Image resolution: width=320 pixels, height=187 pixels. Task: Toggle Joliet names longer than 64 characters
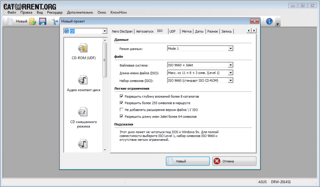tap(121, 116)
